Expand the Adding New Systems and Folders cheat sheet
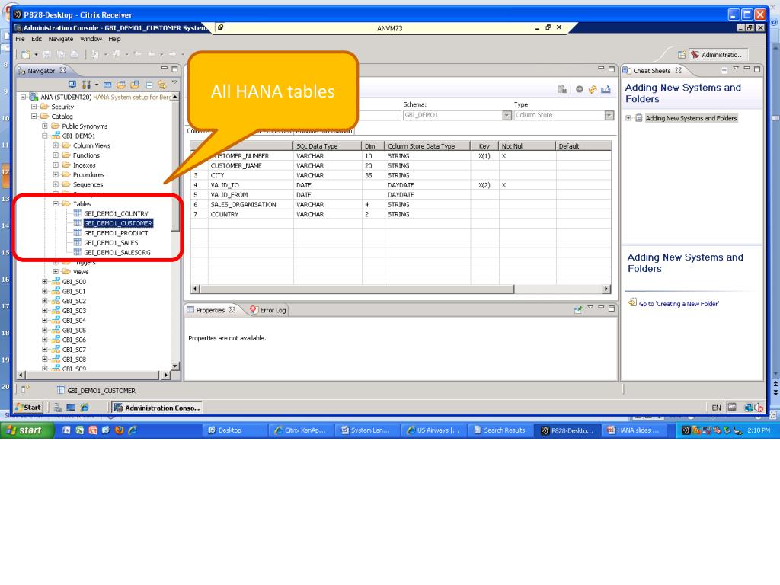Image resolution: width=780 pixels, height=585 pixels. 628,118
